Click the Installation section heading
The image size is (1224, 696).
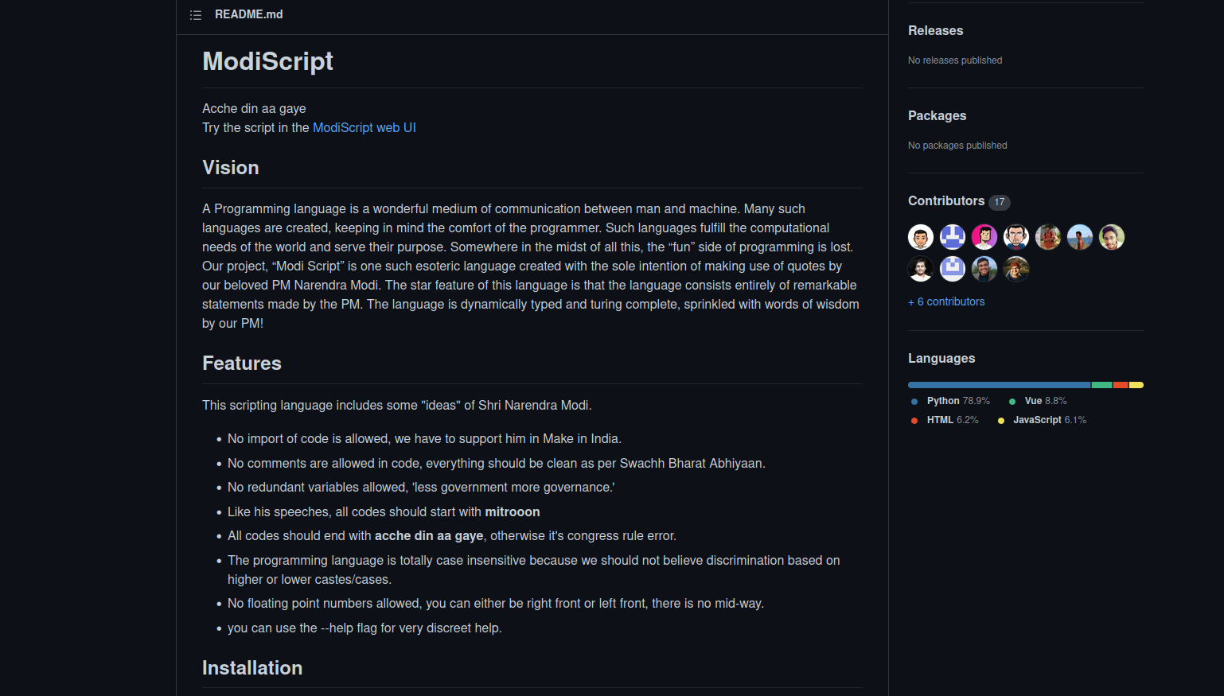(x=252, y=668)
